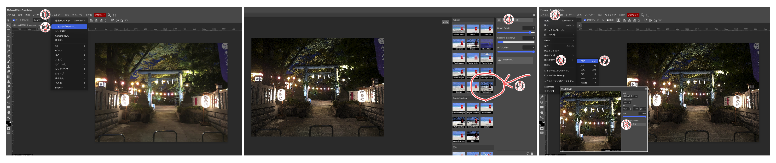
Task: Toggle visibility eye of Watercolor filter layer
Action: pos(500,60)
